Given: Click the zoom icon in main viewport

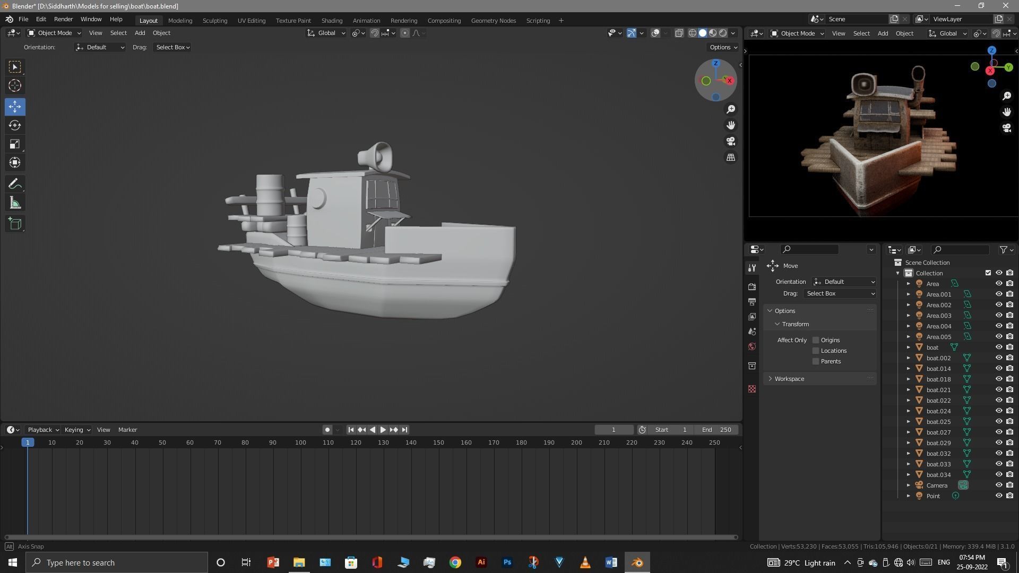Looking at the screenshot, I should [x=731, y=109].
